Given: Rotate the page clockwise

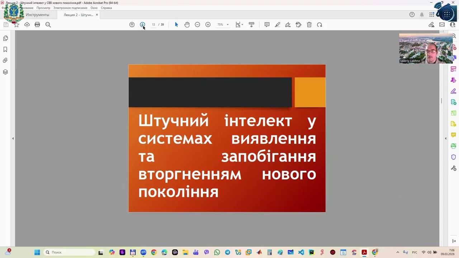Looking at the screenshot, I should point(320,25).
